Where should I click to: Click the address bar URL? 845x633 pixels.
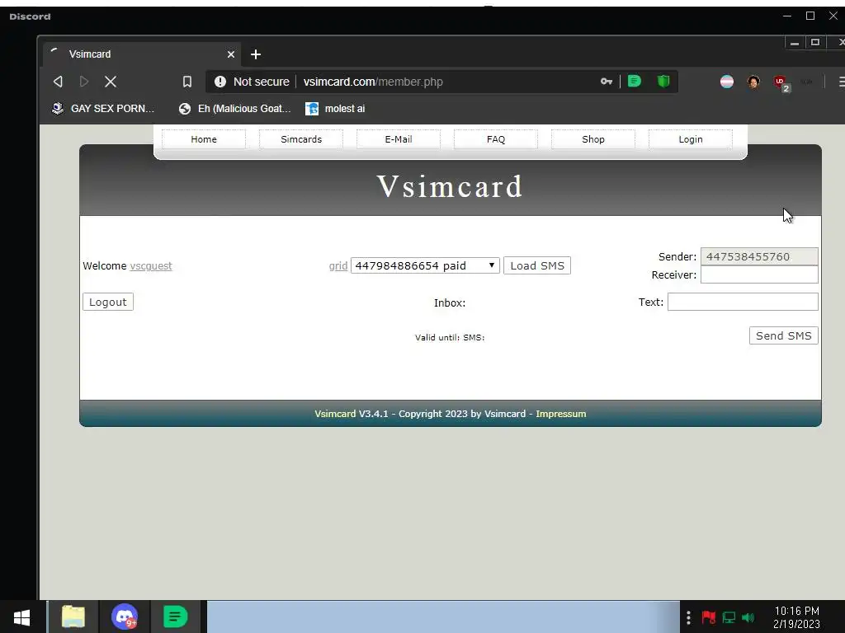[x=373, y=82]
